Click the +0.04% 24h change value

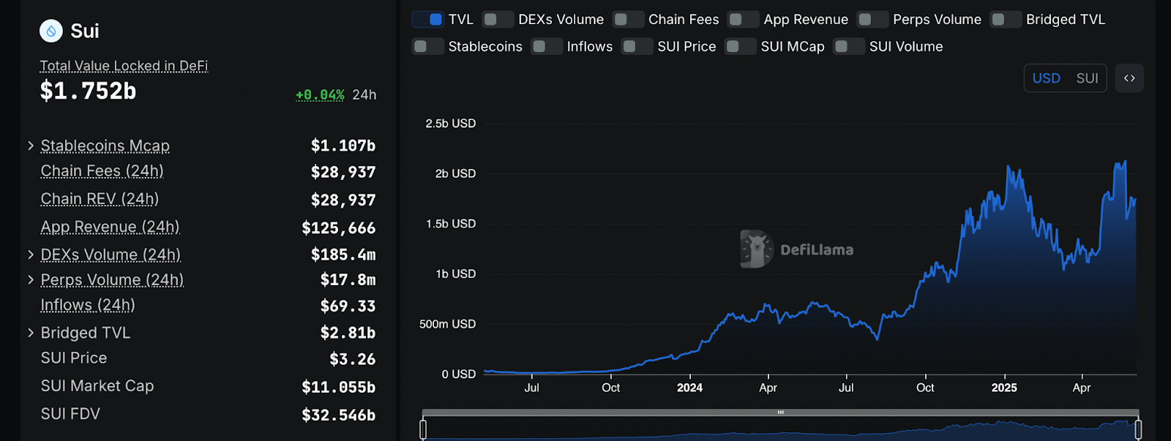click(x=320, y=95)
